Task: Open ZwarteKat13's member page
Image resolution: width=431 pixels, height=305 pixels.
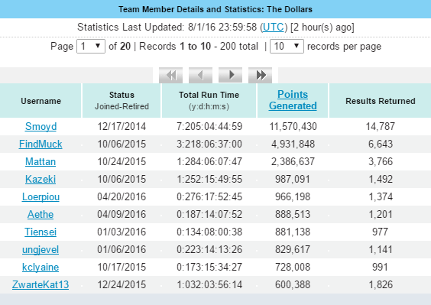Action: click(41, 285)
